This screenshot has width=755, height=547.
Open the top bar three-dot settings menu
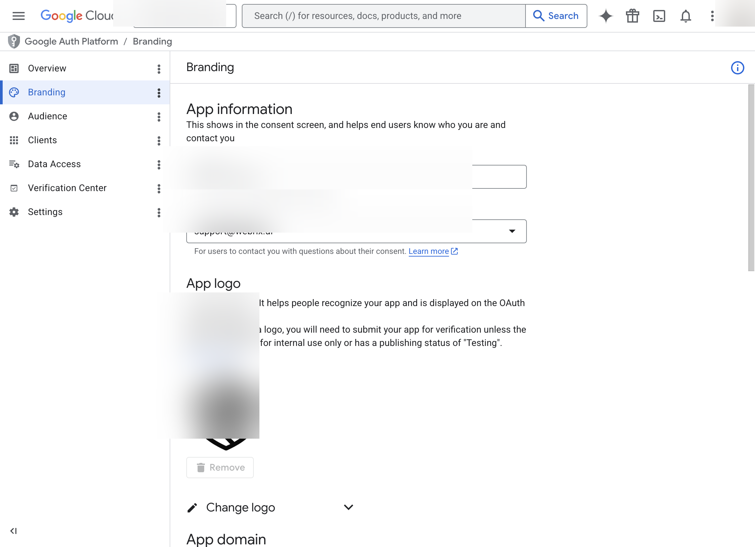712,16
